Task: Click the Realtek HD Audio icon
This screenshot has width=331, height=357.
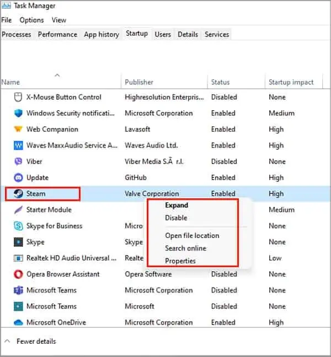Action: [18, 258]
